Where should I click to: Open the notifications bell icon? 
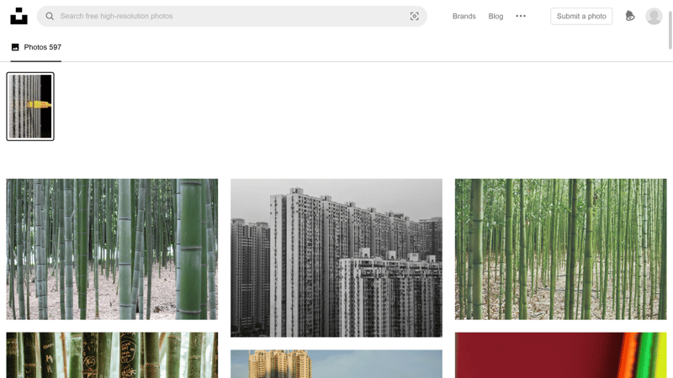pos(629,16)
